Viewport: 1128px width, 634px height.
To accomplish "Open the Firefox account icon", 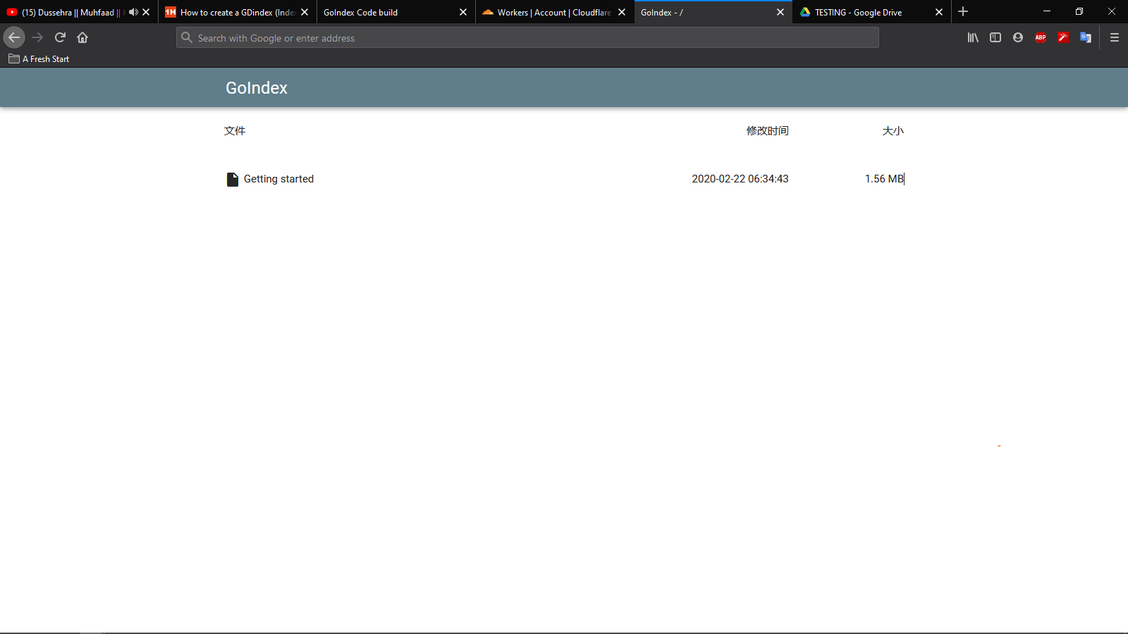I will [x=1018, y=37].
